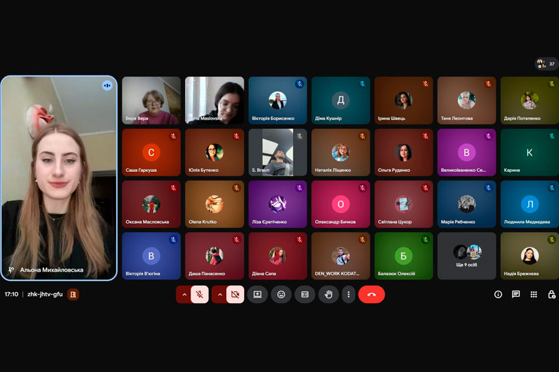Open the activities grid icon
The width and height of the screenshot is (559, 372).
[x=534, y=294]
